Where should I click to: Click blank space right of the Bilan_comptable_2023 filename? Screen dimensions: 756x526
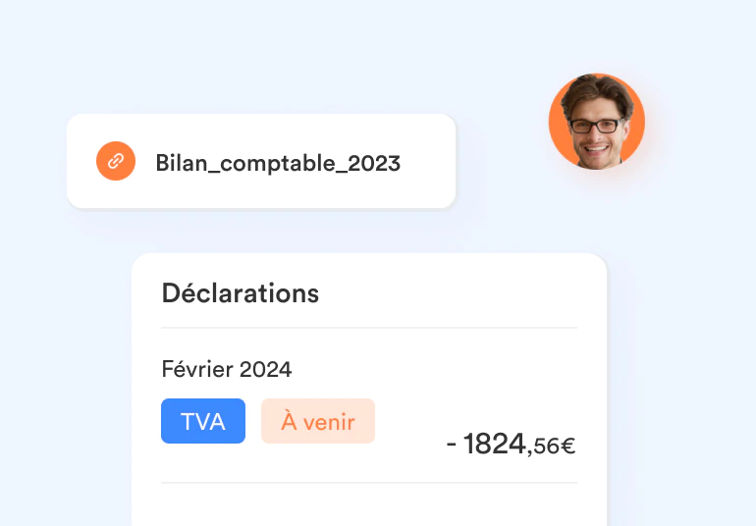pos(427,162)
